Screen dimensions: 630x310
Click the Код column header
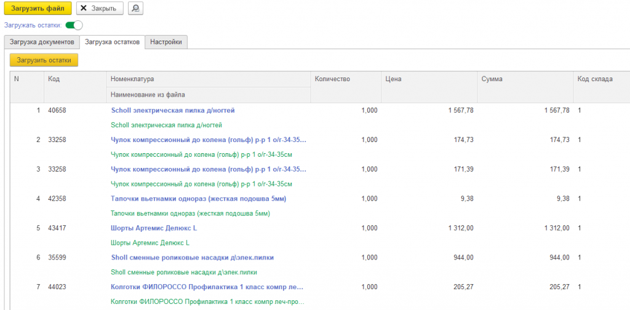click(75, 87)
